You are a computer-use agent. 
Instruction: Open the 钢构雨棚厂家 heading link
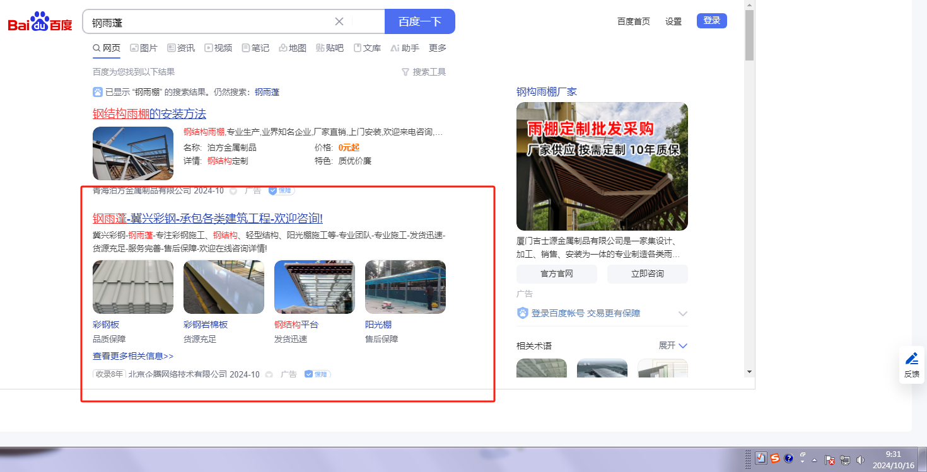[x=547, y=92]
